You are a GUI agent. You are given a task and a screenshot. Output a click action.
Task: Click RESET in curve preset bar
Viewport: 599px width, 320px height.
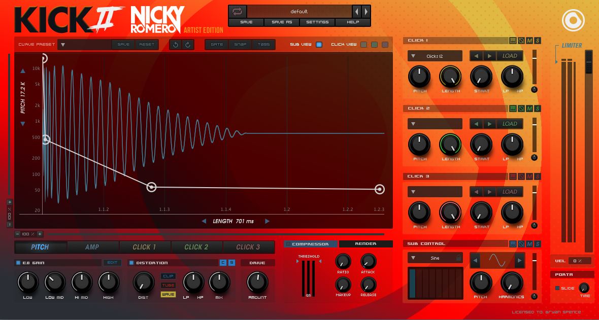click(x=147, y=44)
